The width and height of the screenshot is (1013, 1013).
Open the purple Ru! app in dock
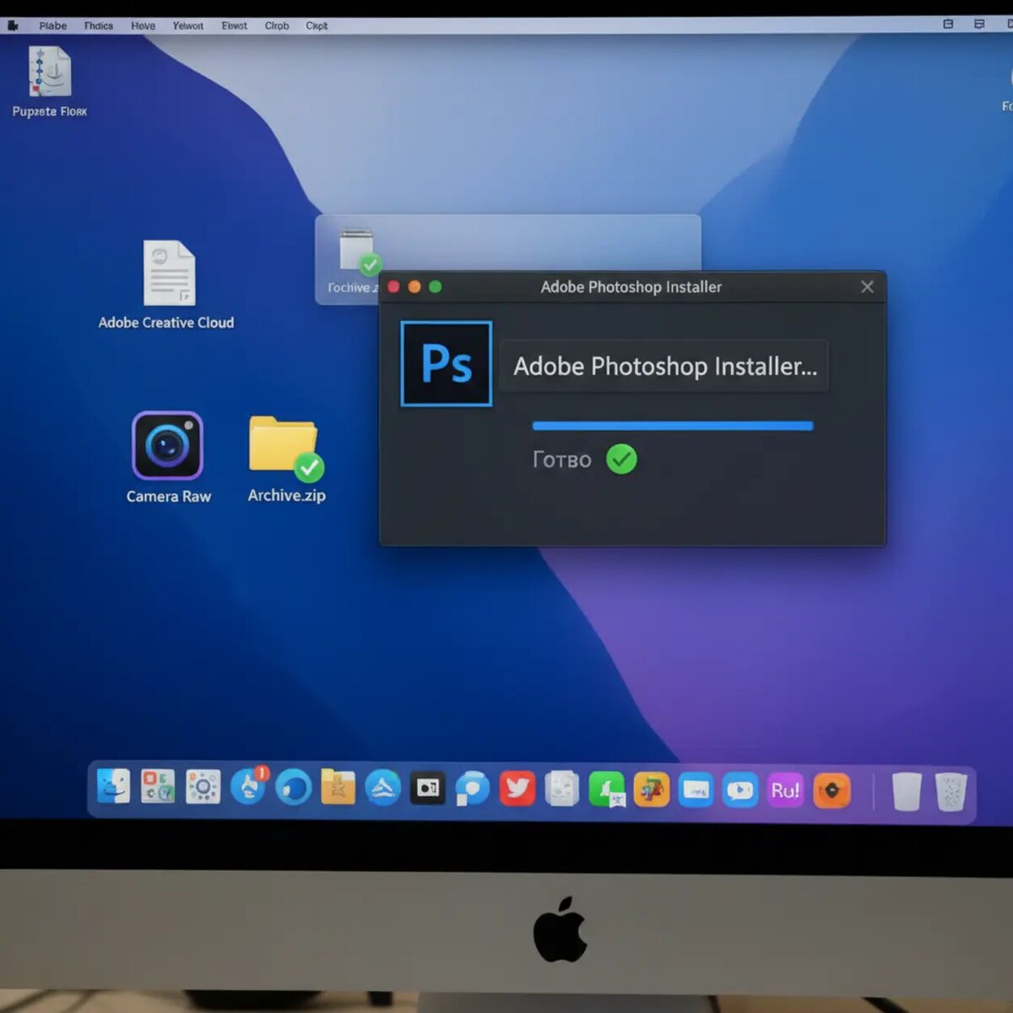785,790
